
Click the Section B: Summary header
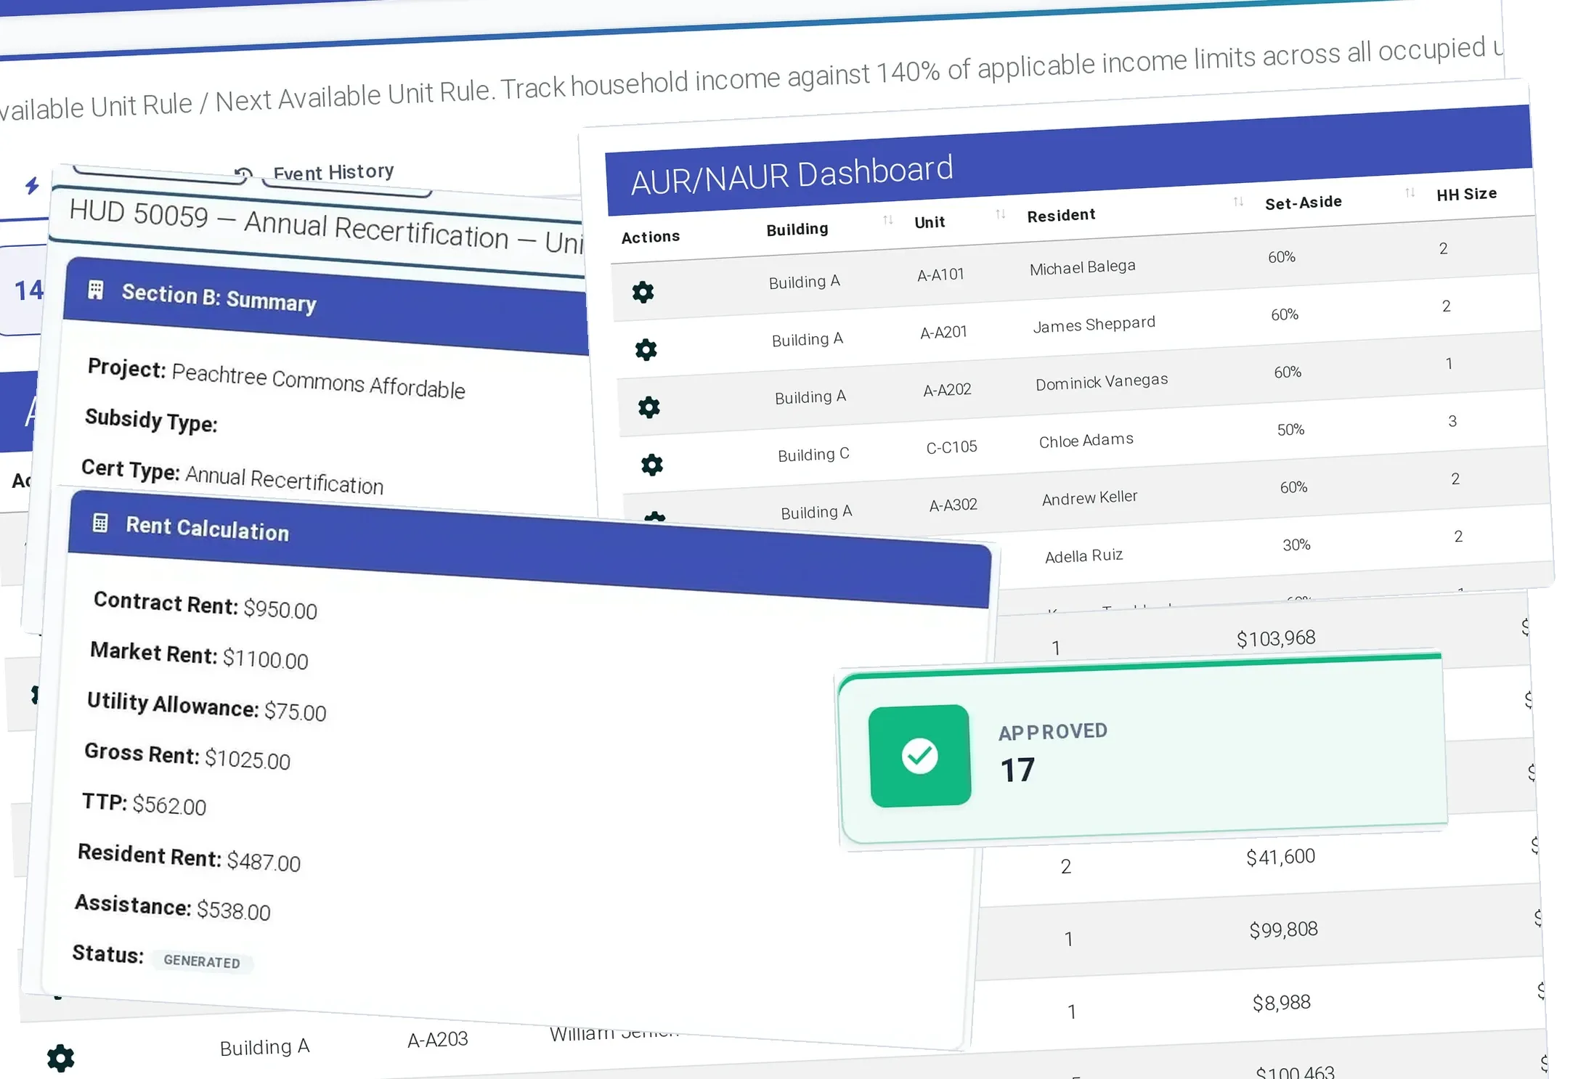(325, 305)
